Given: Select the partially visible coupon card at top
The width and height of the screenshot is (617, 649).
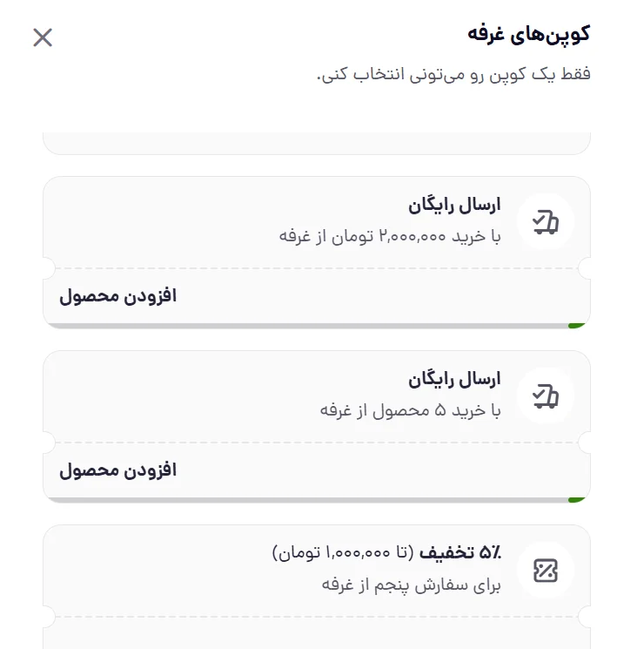Looking at the screenshot, I should tap(316, 143).
